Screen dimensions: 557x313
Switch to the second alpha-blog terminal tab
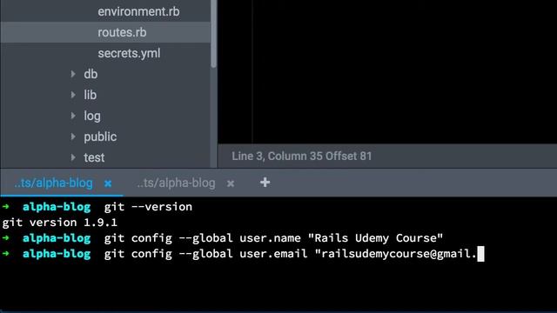point(176,183)
